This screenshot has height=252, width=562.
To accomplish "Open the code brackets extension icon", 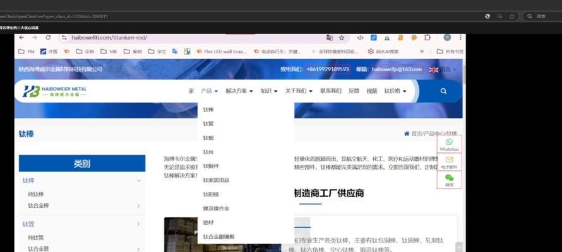I will click(x=360, y=38).
